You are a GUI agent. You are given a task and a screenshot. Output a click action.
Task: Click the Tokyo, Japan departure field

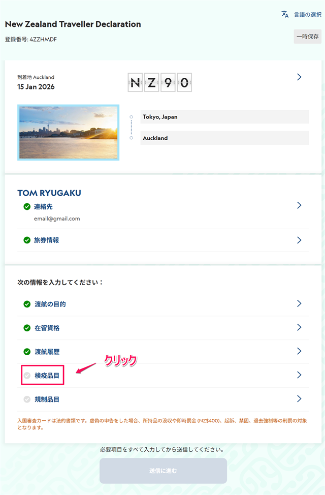[223, 117]
